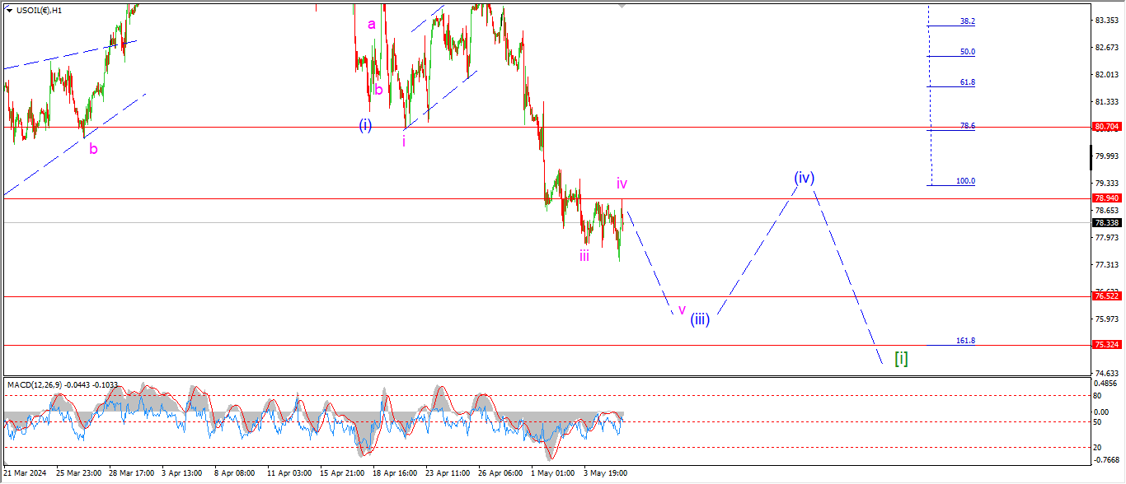Select the blue (i) wave label

[365, 125]
